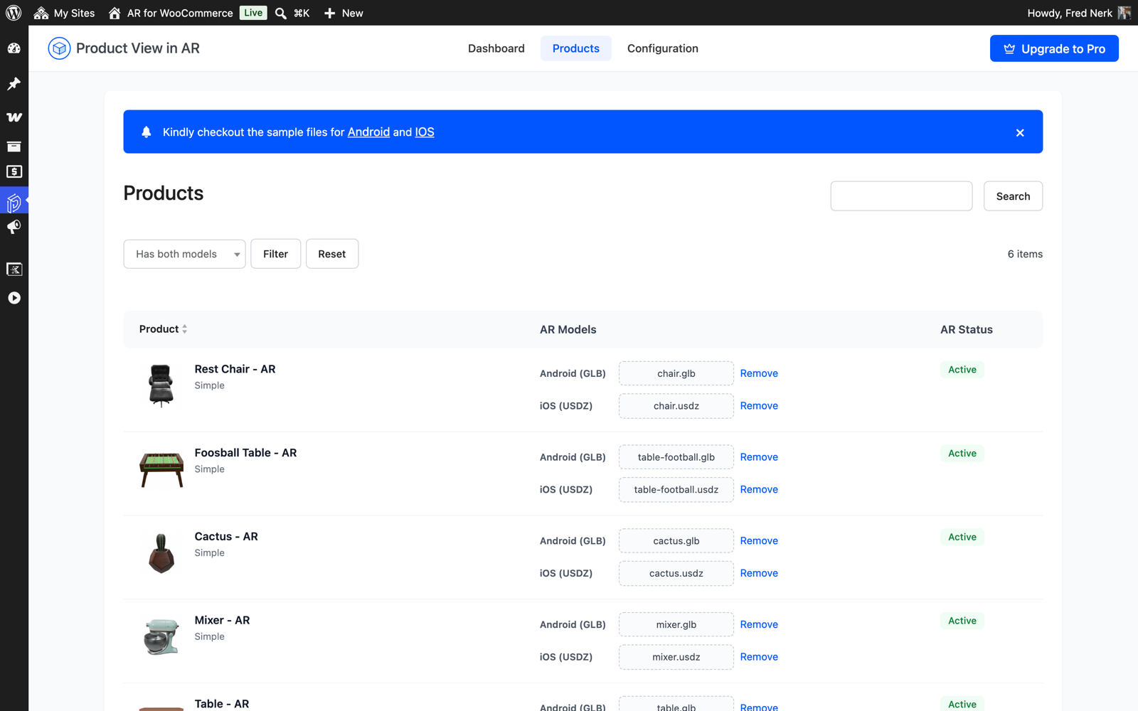Viewport: 1138px width, 711px height.
Task: Remove table-football.glb Android model
Action: tap(759, 457)
